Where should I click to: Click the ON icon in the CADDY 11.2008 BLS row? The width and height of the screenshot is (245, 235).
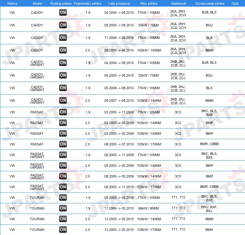[x=63, y=38]
